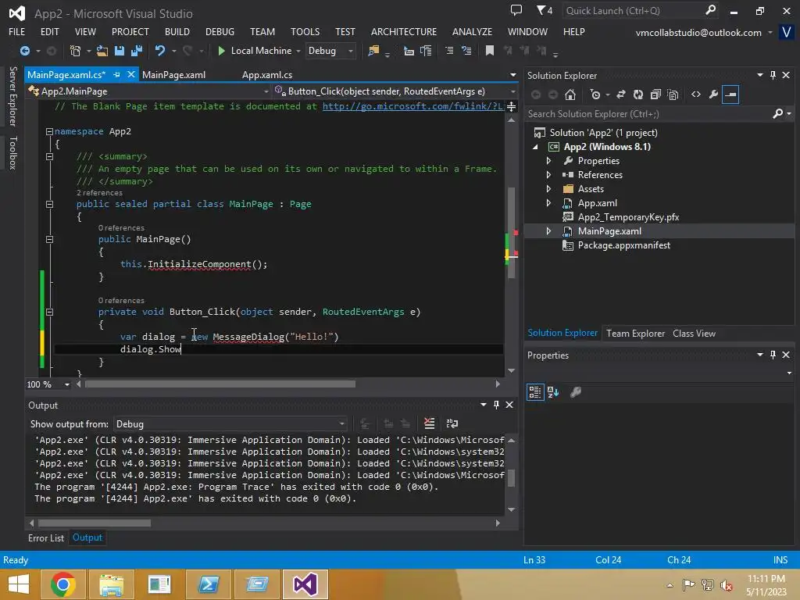This screenshot has height=600, width=800.
Task: Collapse the Button_Click method outline
Action: tap(49, 312)
